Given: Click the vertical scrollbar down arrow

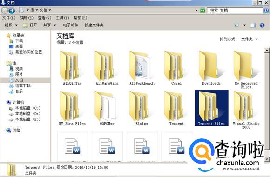Looking at the screenshot, I should click(x=267, y=159).
